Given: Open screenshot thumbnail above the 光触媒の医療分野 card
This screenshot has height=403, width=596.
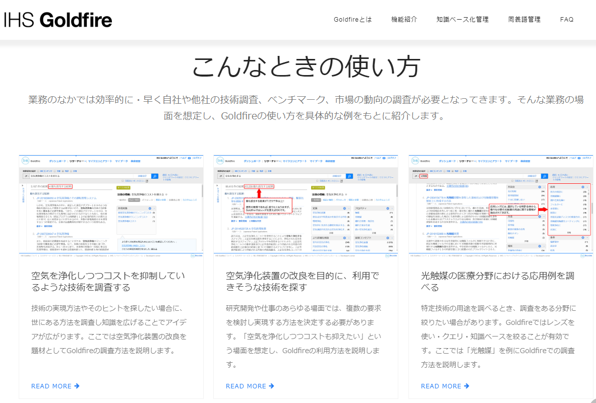Looking at the screenshot, I should pyautogui.click(x=501, y=207).
